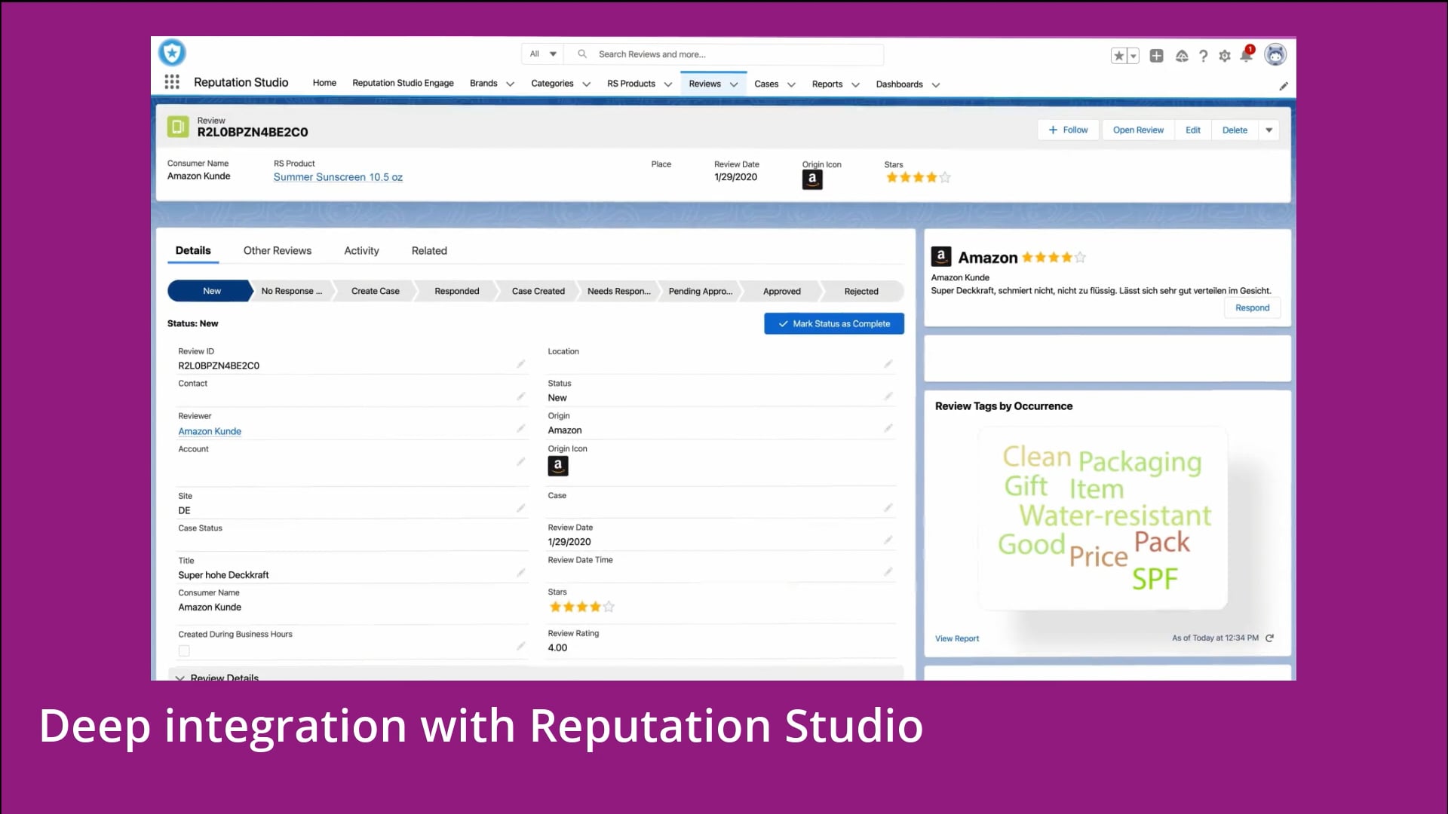1448x814 pixels.
Task: Open the Amazon Kunde reviewer link
Action: pos(210,431)
